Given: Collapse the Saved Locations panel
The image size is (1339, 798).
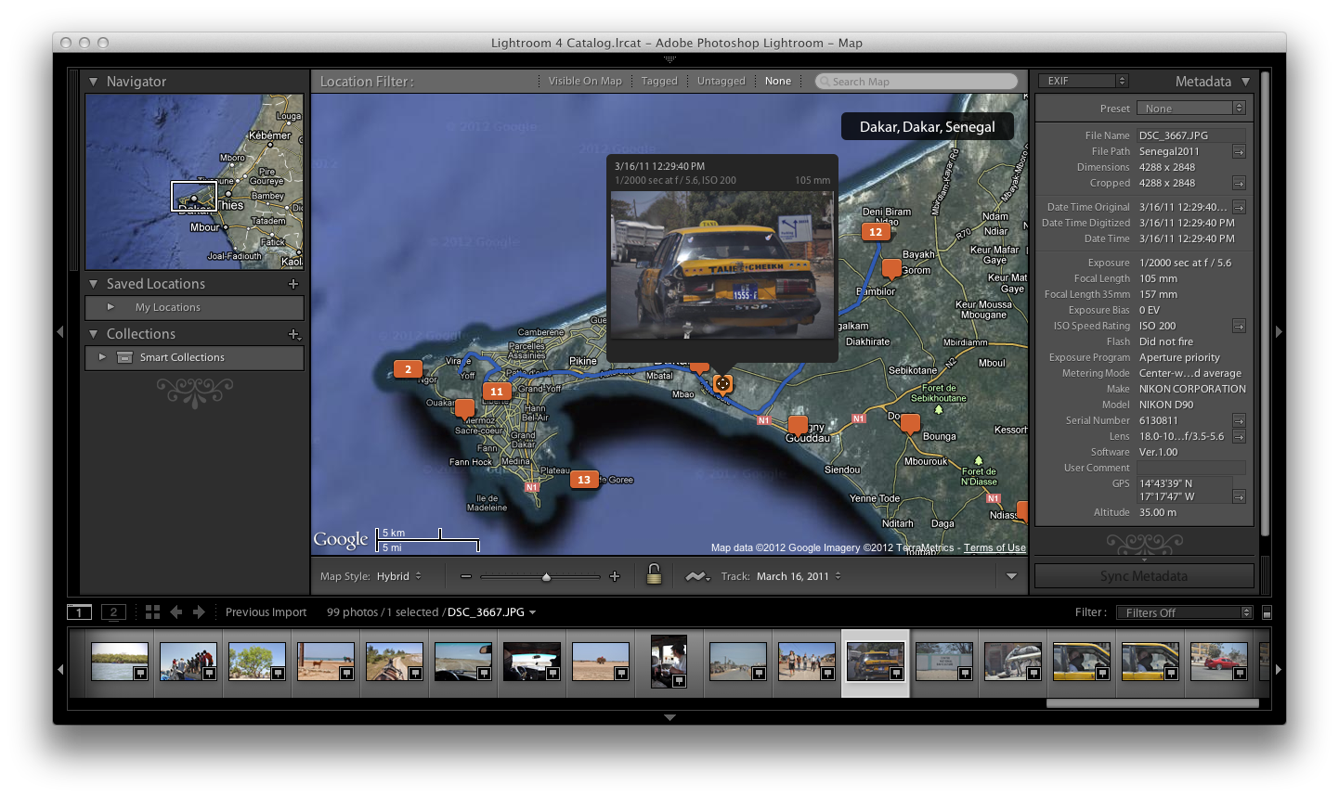Looking at the screenshot, I should tap(94, 284).
